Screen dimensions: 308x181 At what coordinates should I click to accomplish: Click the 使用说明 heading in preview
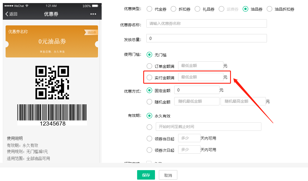tap(15, 138)
